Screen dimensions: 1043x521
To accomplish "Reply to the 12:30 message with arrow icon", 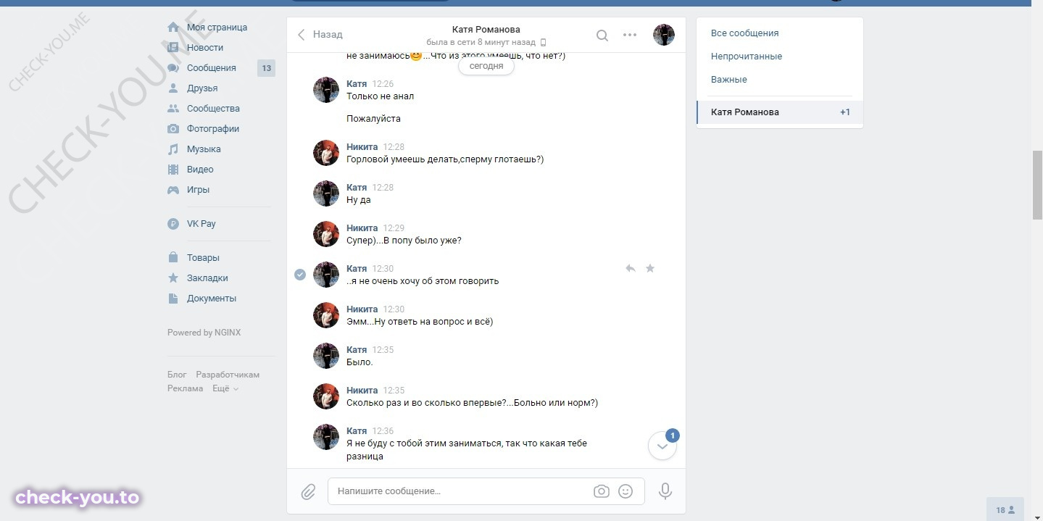I will (631, 268).
